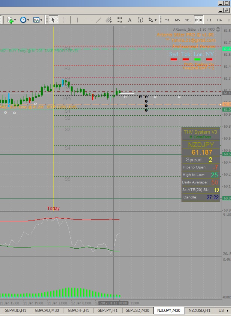231x316 pixels.
Task: Open the NZDUSD,H1 chart tab
Action: click(199, 310)
